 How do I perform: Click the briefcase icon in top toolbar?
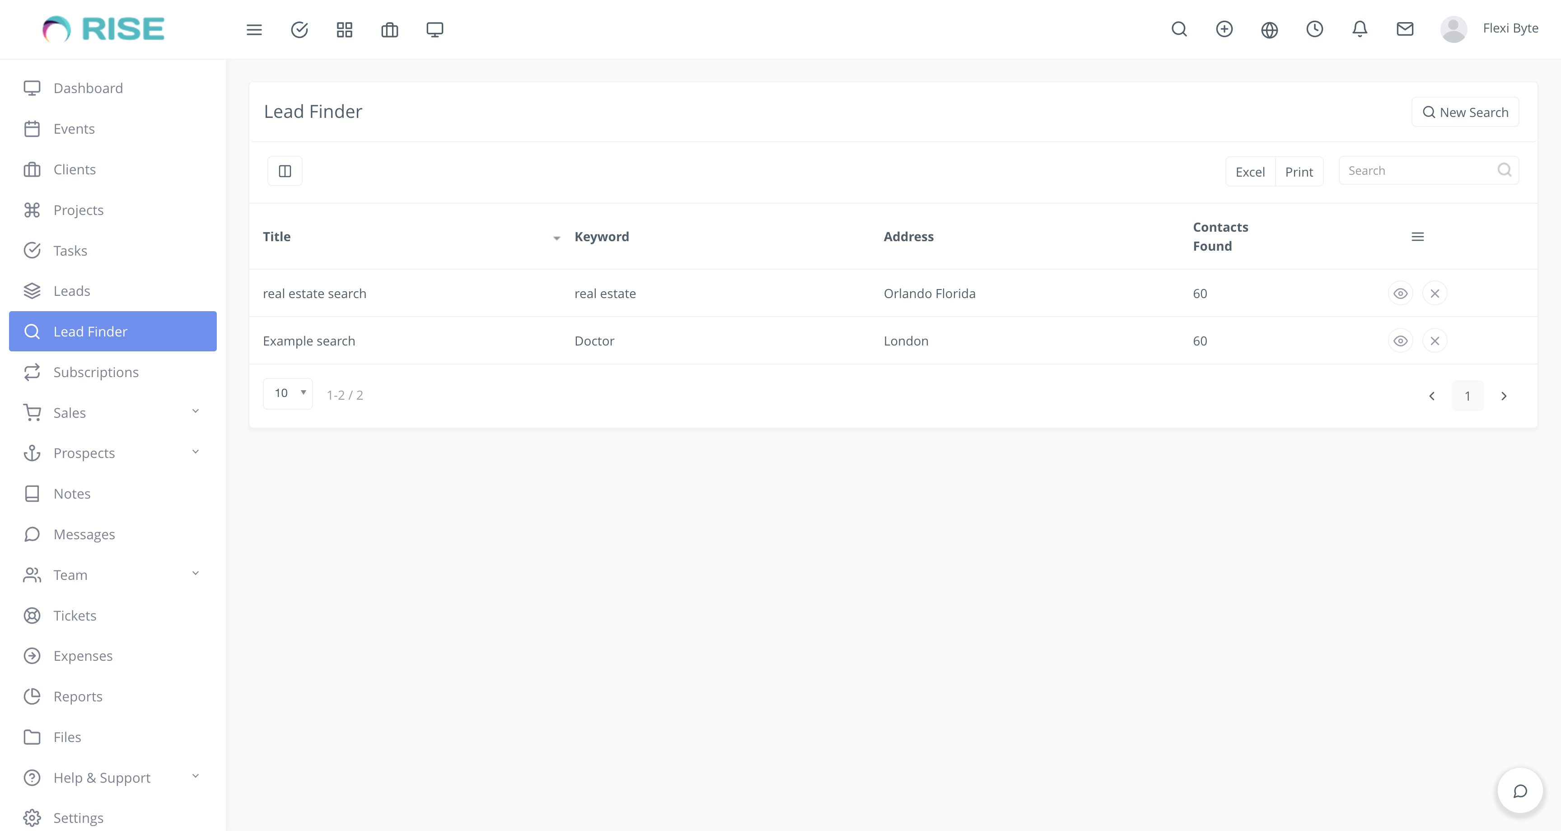(389, 29)
